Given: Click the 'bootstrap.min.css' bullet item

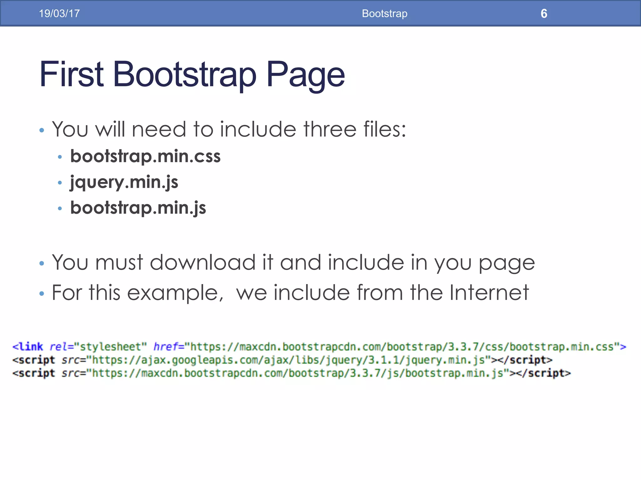Looking at the screenshot, I should click(x=145, y=156).
